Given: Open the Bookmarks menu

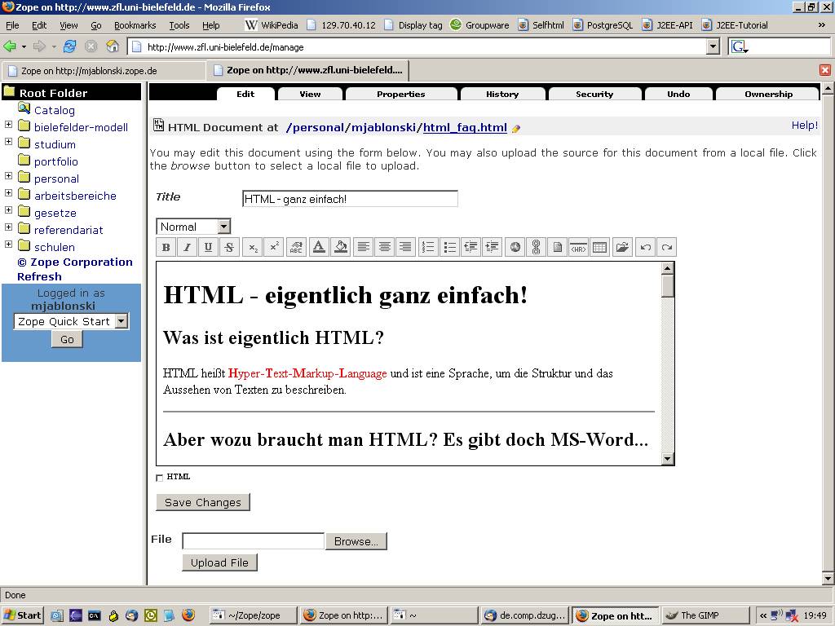Looking at the screenshot, I should 135,25.
